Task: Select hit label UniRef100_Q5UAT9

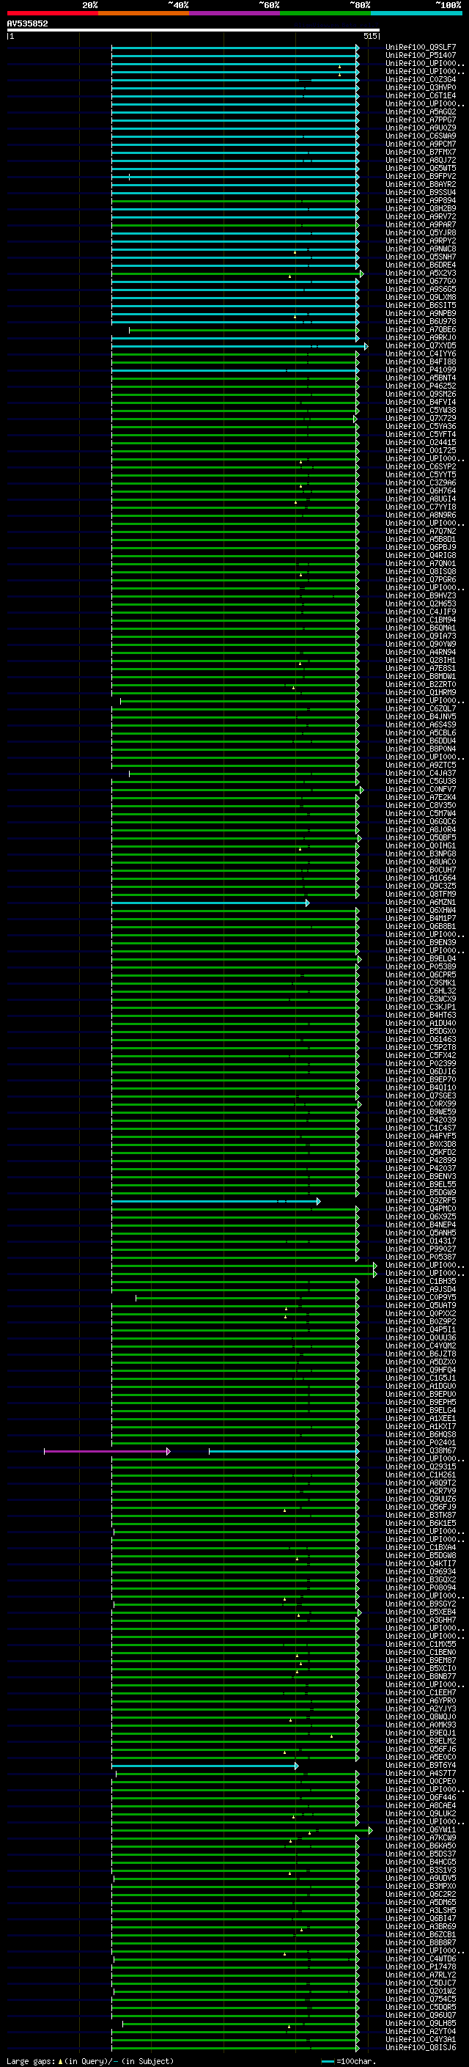Action: (x=421, y=1305)
